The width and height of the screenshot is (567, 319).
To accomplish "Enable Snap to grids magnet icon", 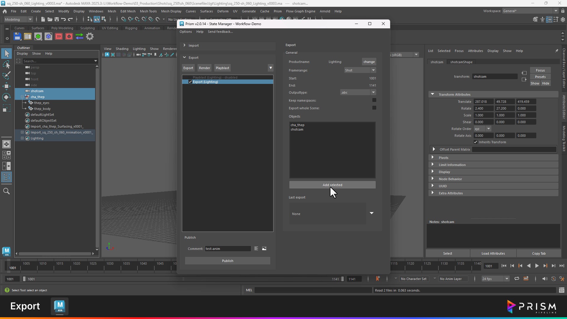I will (123, 19).
